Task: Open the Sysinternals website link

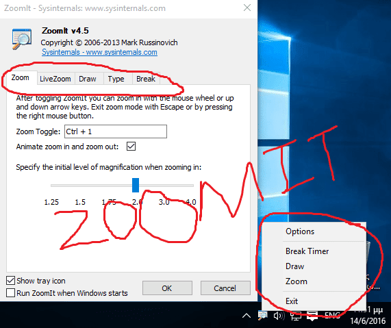Action: click(99, 52)
